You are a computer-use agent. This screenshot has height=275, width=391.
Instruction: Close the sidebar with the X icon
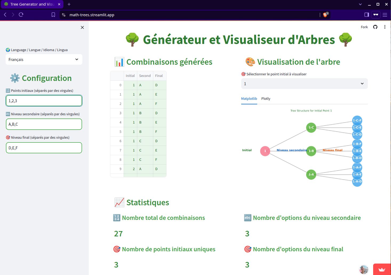[82, 27]
